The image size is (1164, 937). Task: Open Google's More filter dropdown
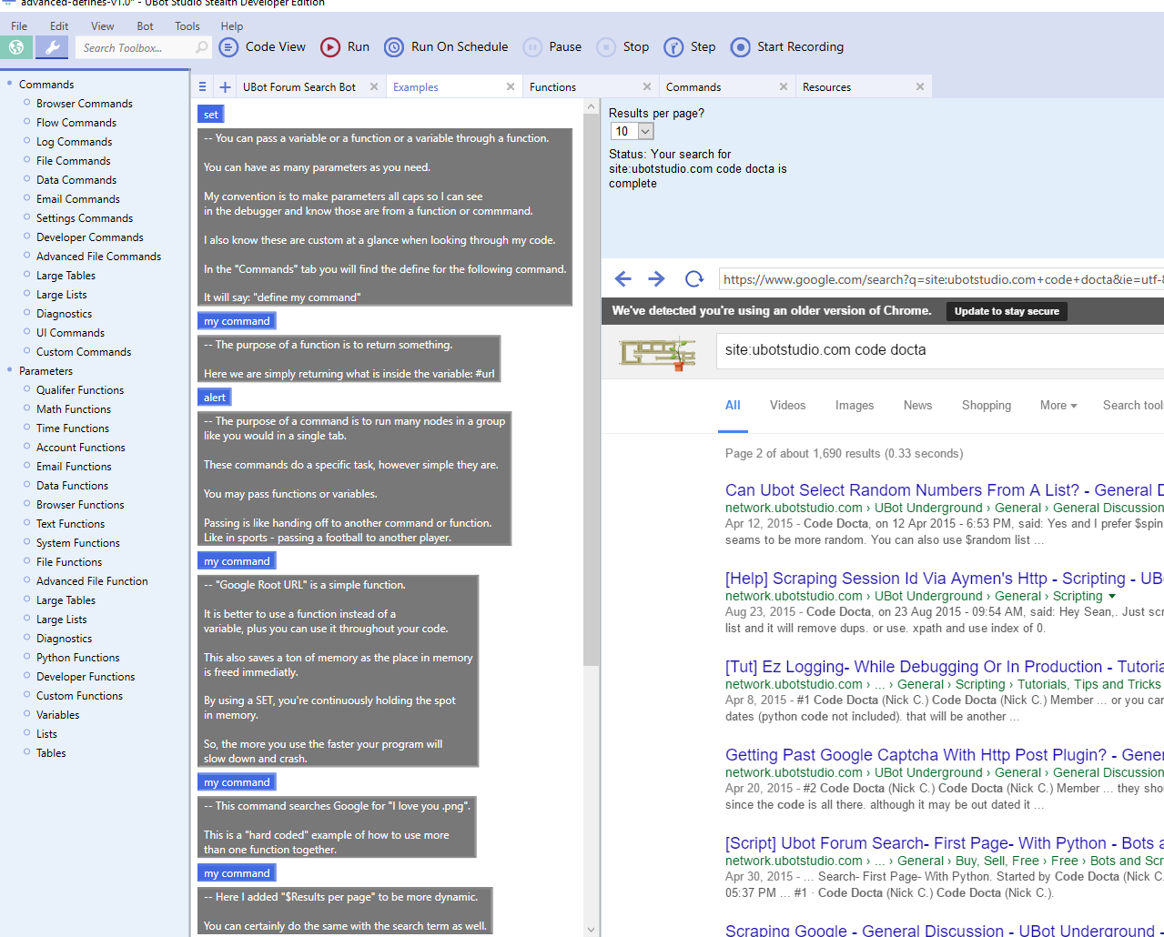click(x=1058, y=406)
